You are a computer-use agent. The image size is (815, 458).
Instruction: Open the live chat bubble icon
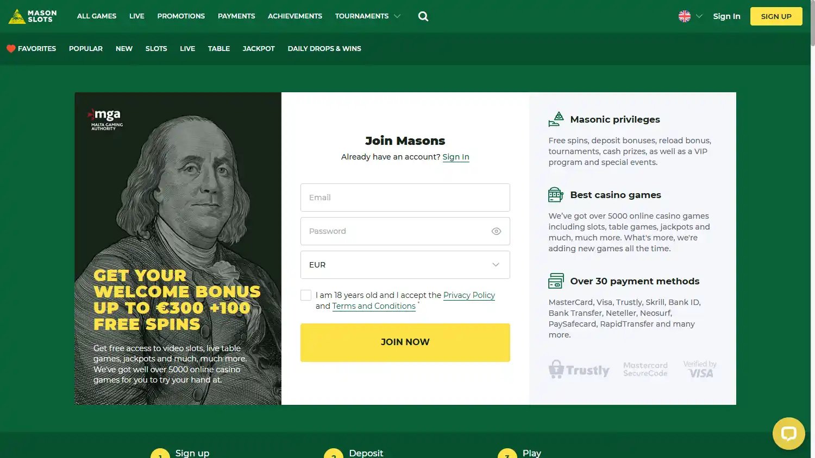point(788,434)
